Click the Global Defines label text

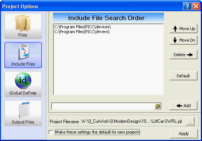pos(23,93)
